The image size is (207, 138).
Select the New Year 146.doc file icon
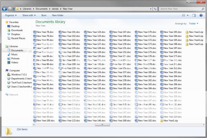coord(86,120)
